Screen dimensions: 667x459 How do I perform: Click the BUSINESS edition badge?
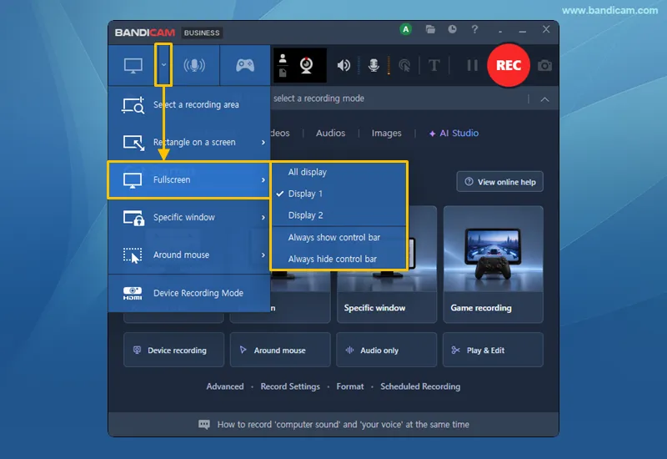[x=202, y=33]
